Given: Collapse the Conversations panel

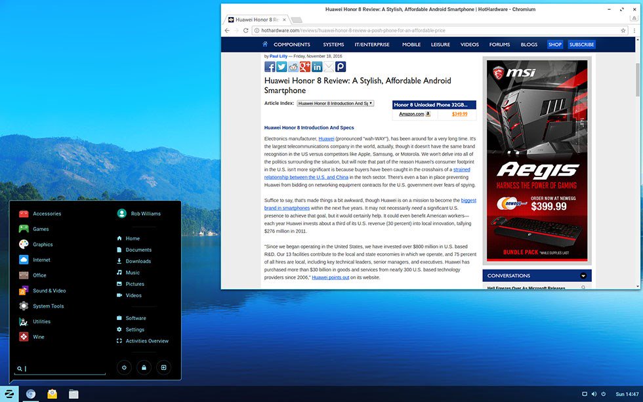Looking at the screenshot, I should coord(583,276).
